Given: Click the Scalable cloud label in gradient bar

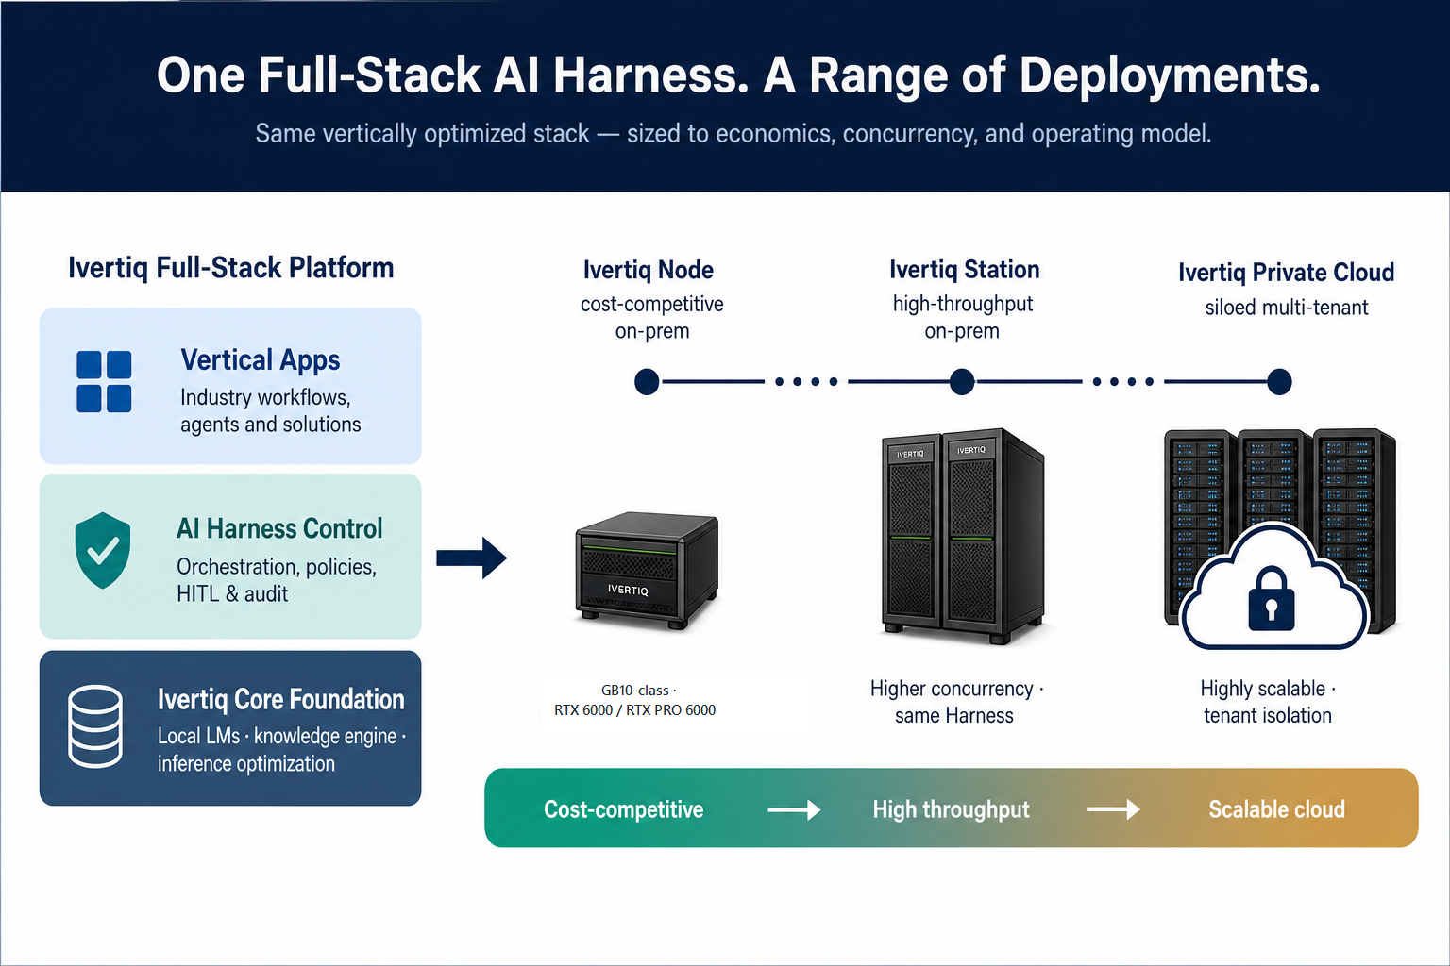Looking at the screenshot, I should (1277, 809).
